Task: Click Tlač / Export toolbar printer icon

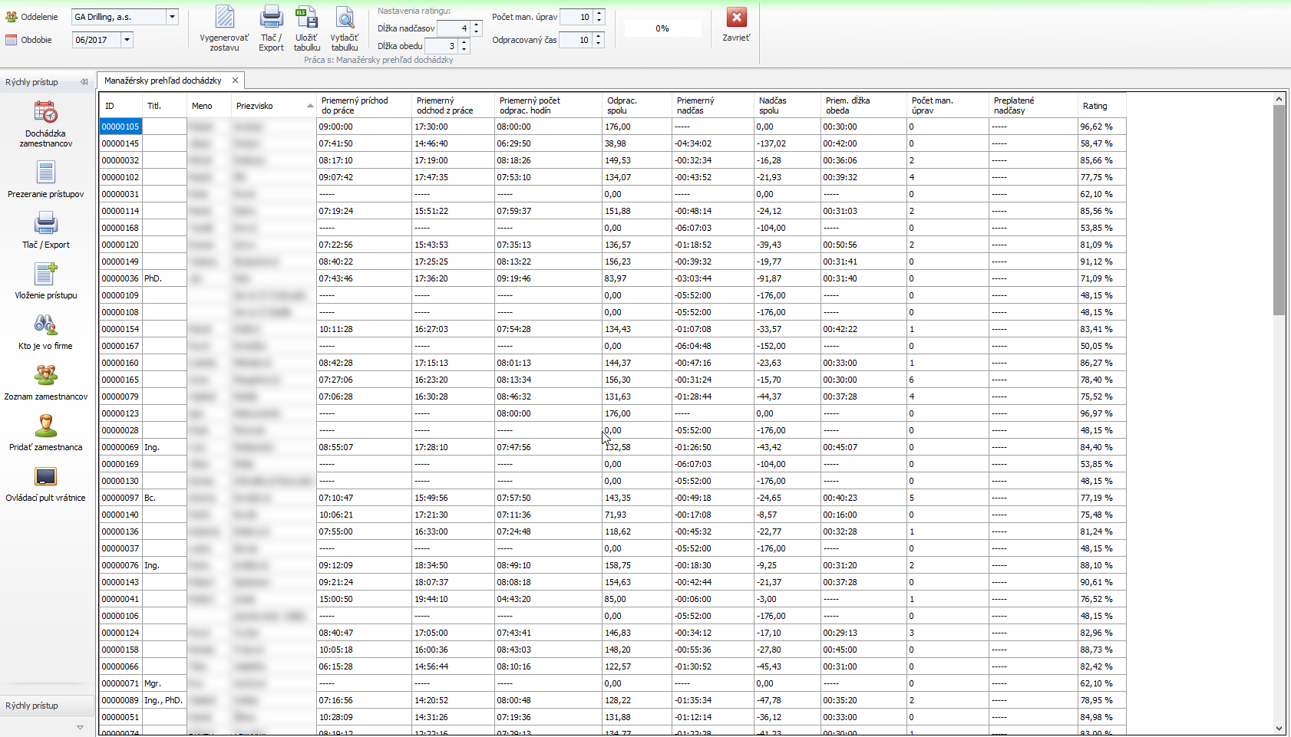Action: tap(271, 28)
